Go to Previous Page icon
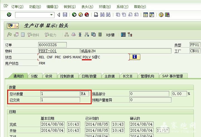The image size is (201, 137). [124, 15]
